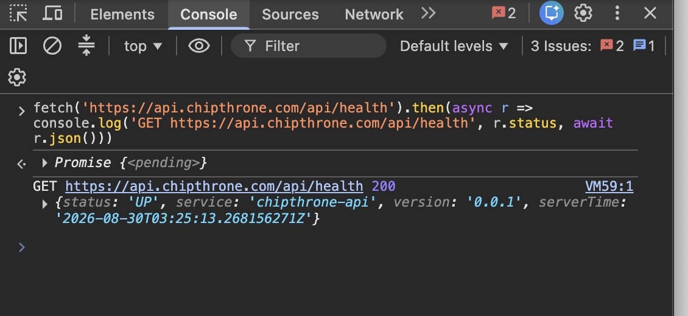Clear the console with the ban icon
Image resolution: width=688 pixels, height=316 pixels.
52,46
